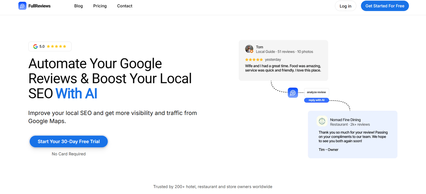Image resolution: width=426 pixels, height=194 pixels.
Task: Click the Google G icon in rating badge
Action: point(35,47)
